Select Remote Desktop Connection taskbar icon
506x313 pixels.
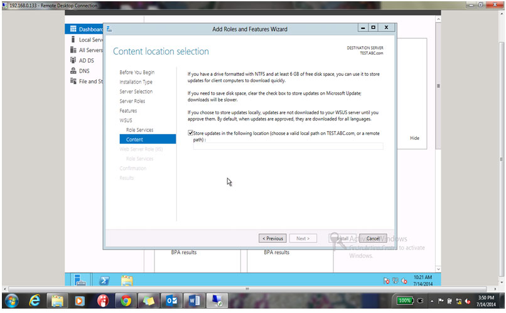[217, 301]
